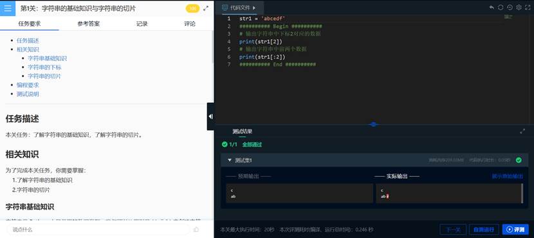
Task: Go to the 测试说明 section link
Action: click(28, 94)
